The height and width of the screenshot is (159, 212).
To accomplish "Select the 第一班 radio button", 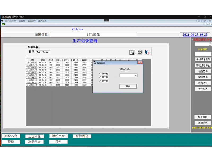I will [100, 74].
